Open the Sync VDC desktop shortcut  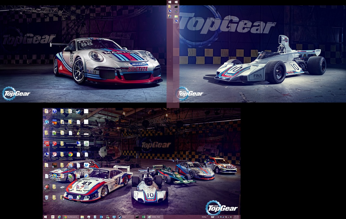[55, 166]
